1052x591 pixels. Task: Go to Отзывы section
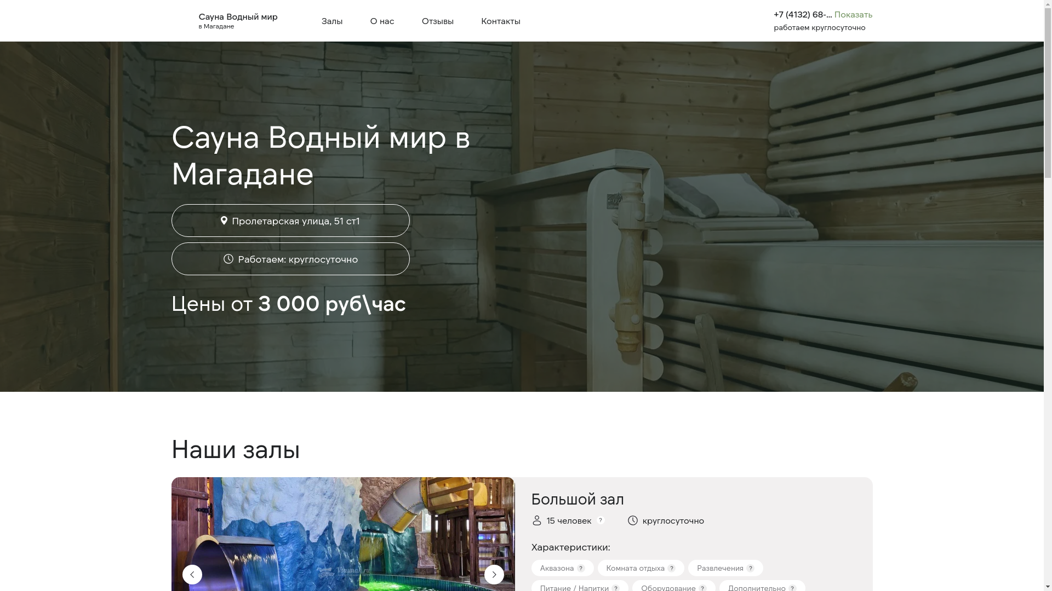pos(437,21)
